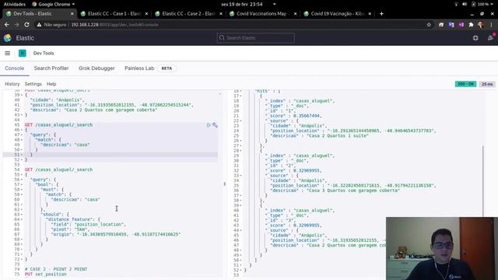
Task: Click the response pane vertical scrollbar
Action: [x=483, y=181]
